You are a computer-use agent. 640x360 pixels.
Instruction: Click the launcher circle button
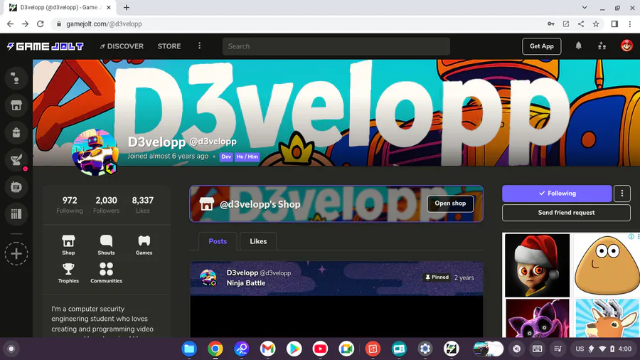tap(11, 349)
